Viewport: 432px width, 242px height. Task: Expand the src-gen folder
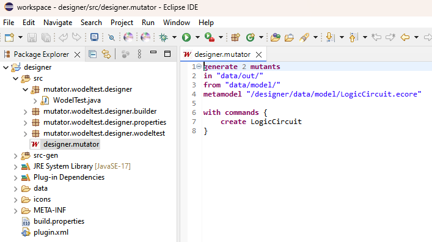16,156
